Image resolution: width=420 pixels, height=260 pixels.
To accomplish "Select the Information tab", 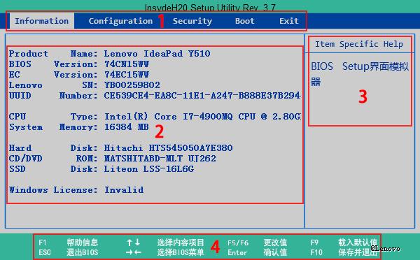I will [x=42, y=21].
